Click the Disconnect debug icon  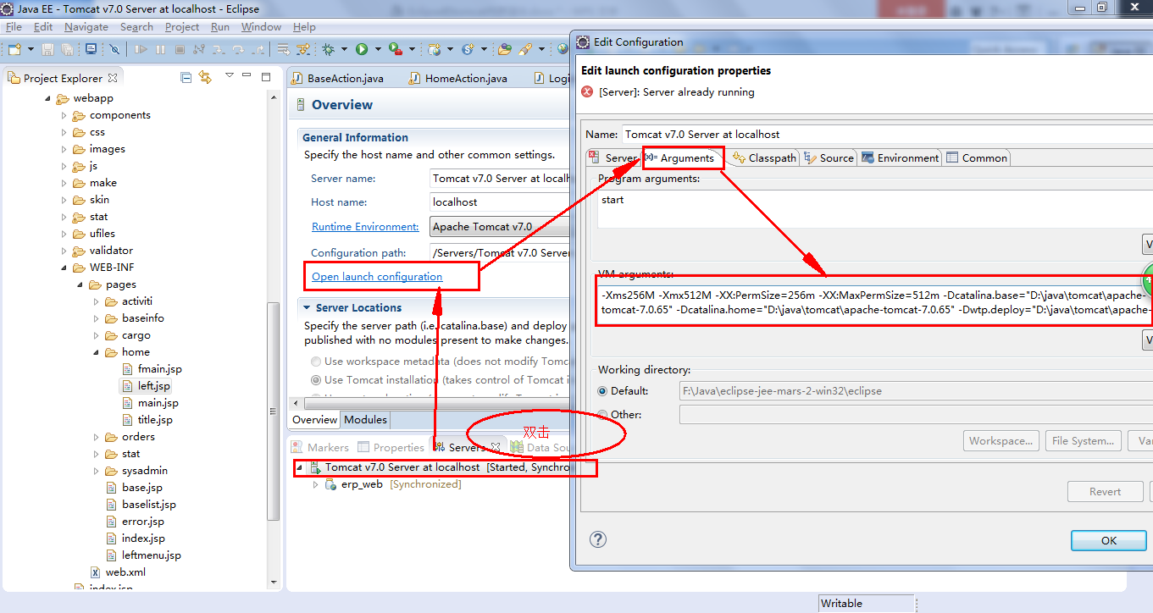tap(198, 49)
